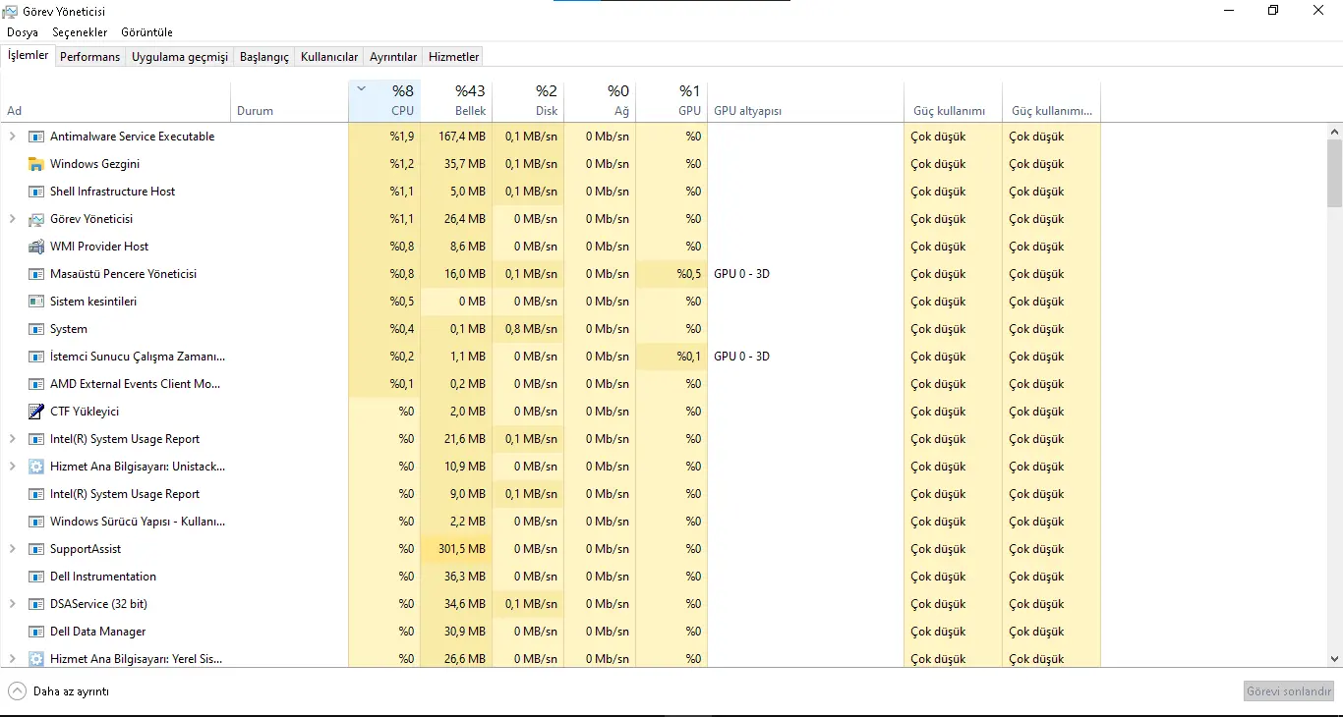Image resolution: width=1343 pixels, height=717 pixels.
Task: Select the İşlemler tab
Action: pos(29,55)
